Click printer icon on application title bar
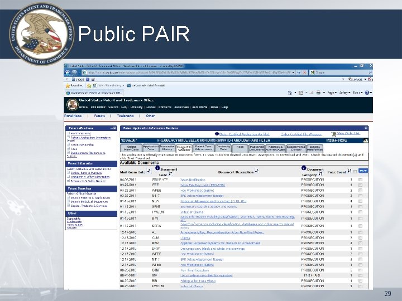 click(x=366, y=140)
